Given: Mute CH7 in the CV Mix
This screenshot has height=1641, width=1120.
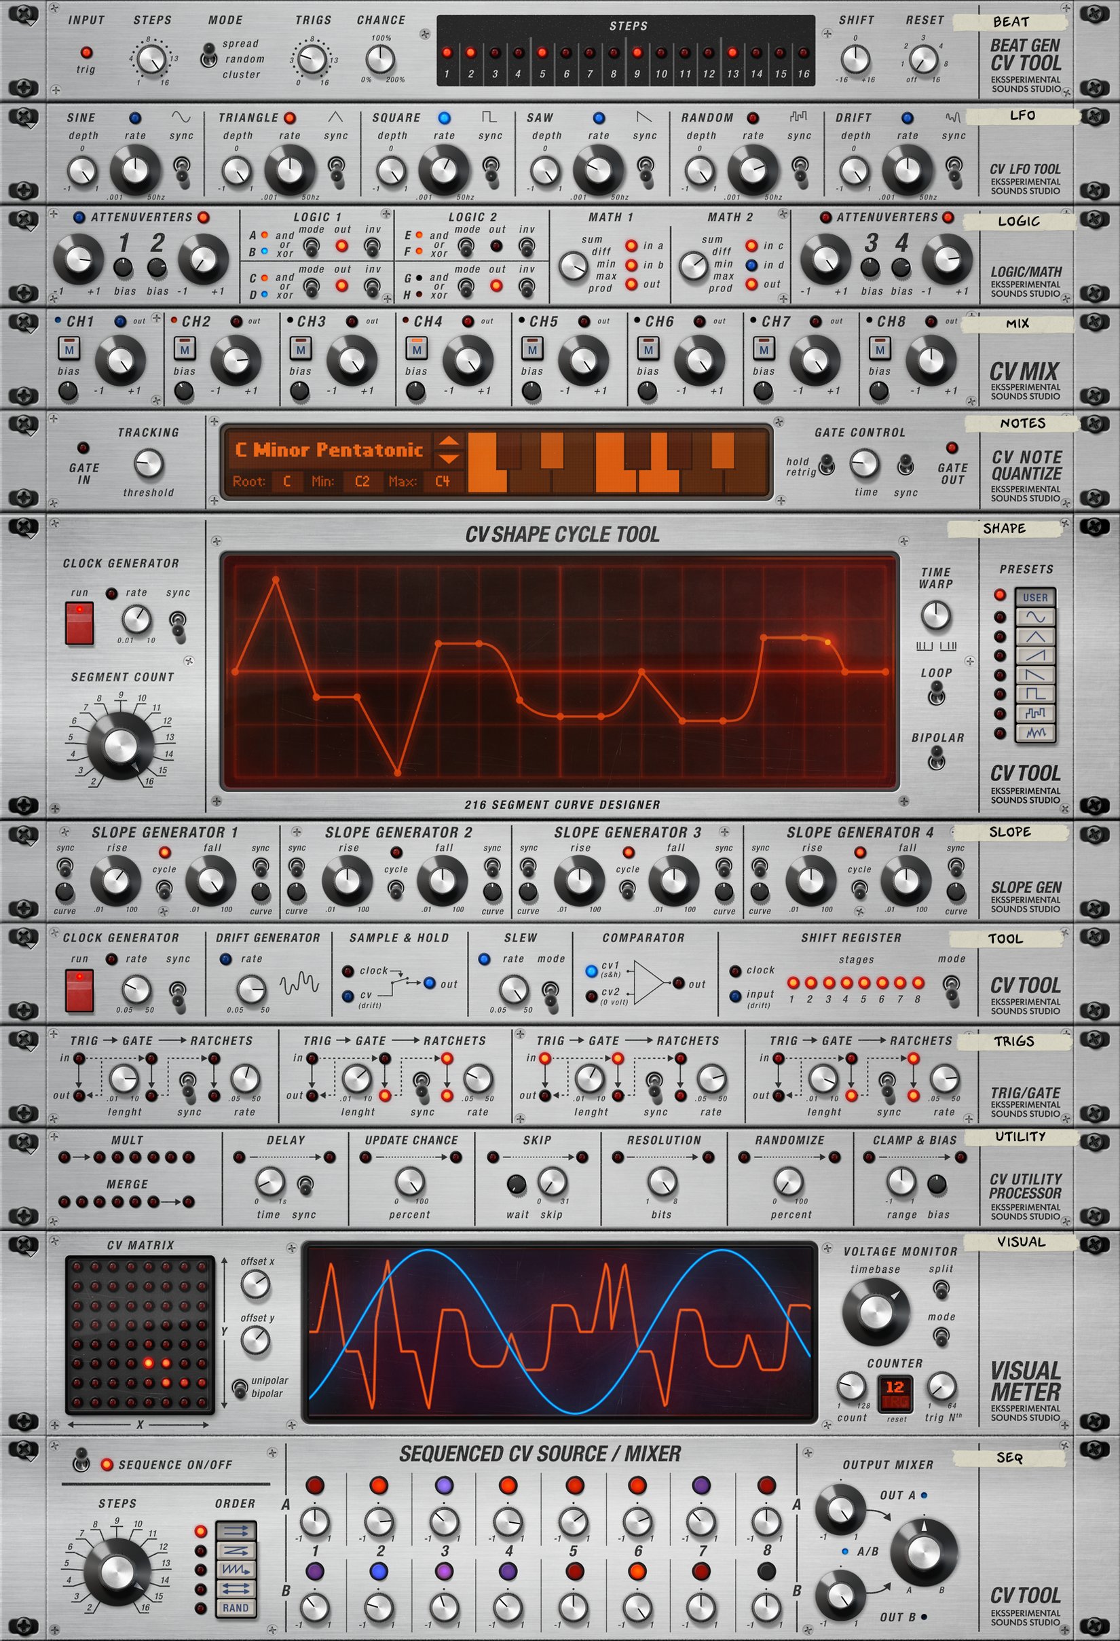Looking at the screenshot, I should click(x=764, y=349).
